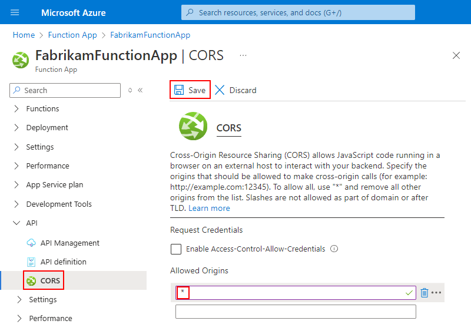Open the ellipsis more options next to title
Viewport: 471px width, 324px height.
243,55
